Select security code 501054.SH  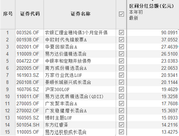pos(28,125)
